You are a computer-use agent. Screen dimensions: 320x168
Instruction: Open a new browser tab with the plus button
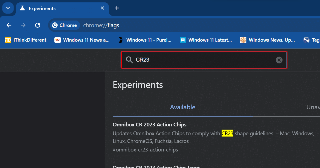[x=117, y=8]
